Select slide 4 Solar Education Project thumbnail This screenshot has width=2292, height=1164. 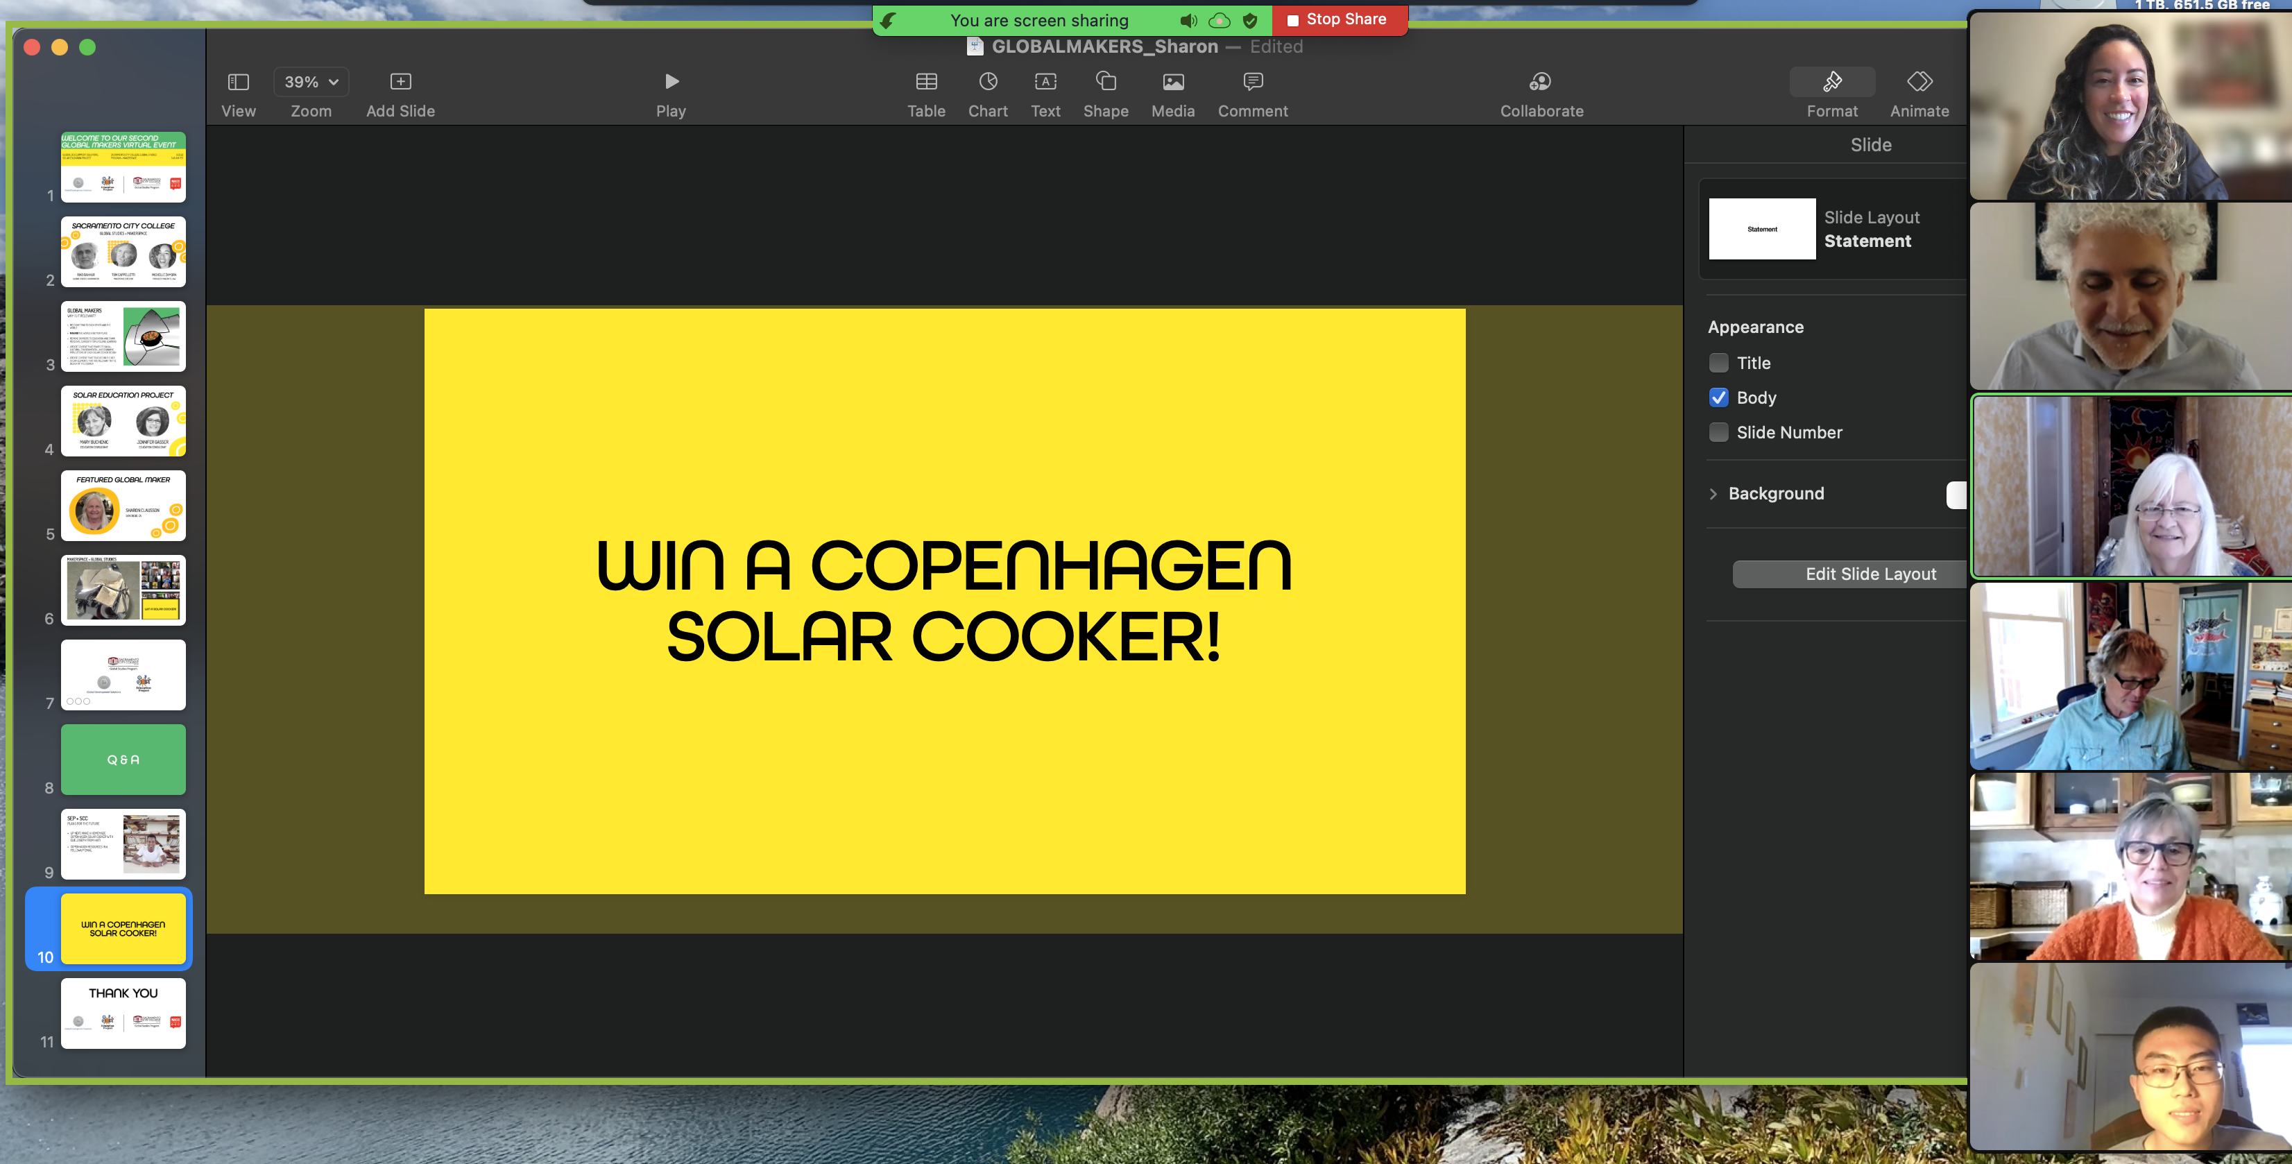[x=123, y=421]
